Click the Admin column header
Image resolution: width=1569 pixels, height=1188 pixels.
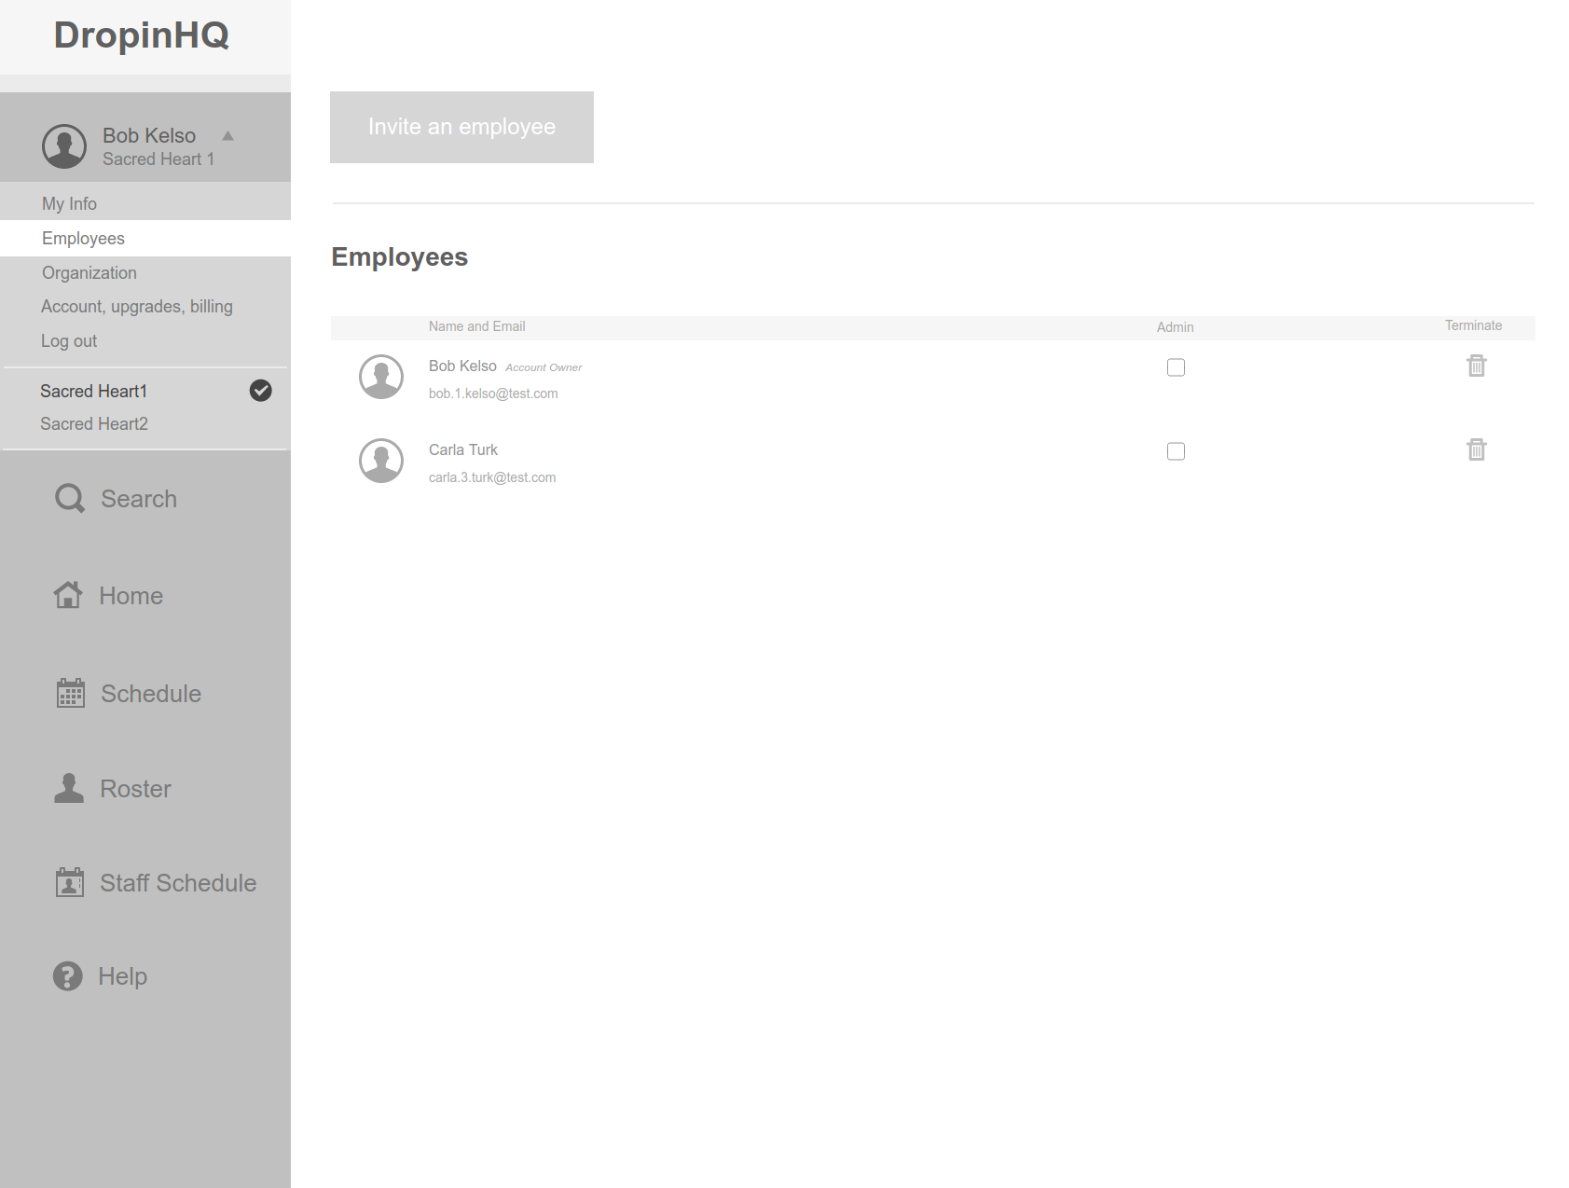(x=1176, y=327)
